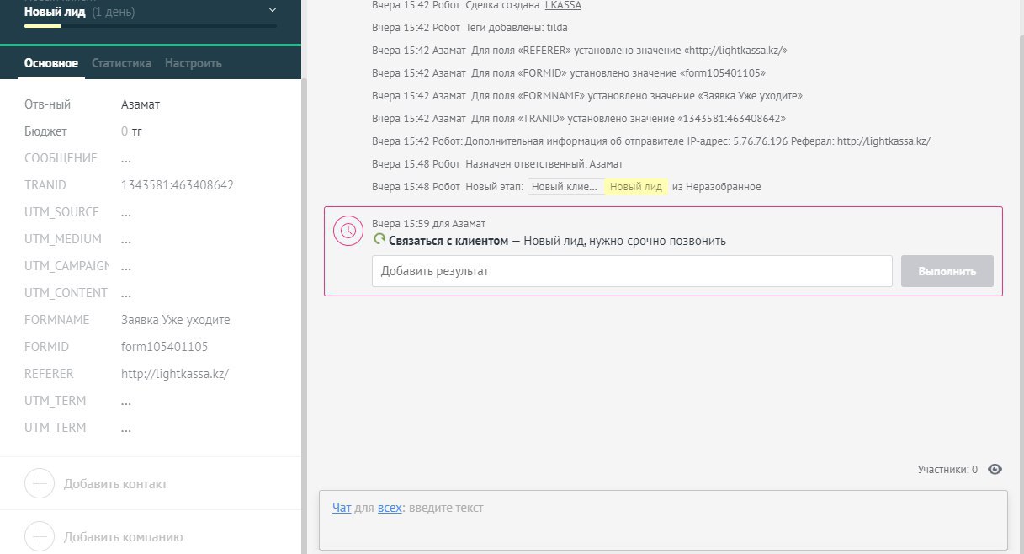Edit the UTM_SOURCE field value
1024x554 pixels.
[x=126, y=212]
